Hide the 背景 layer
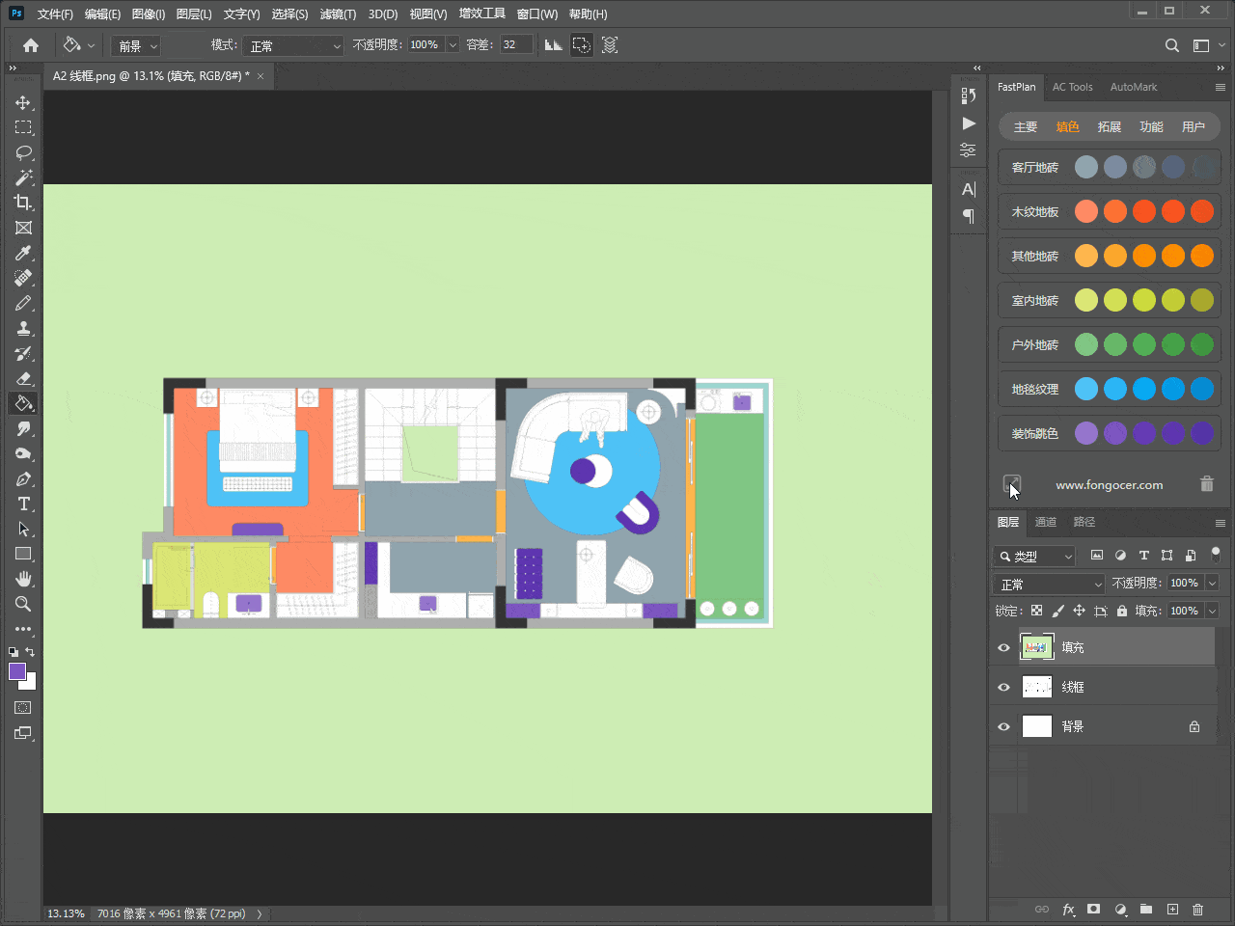Viewport: 1235px width, 926px height. 1003,726
